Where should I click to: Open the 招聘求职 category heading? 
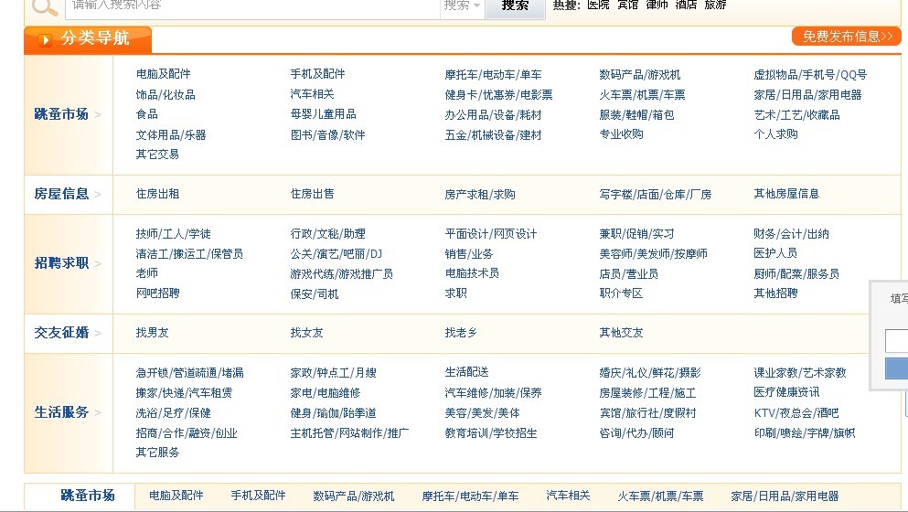[x=61, y=263]
